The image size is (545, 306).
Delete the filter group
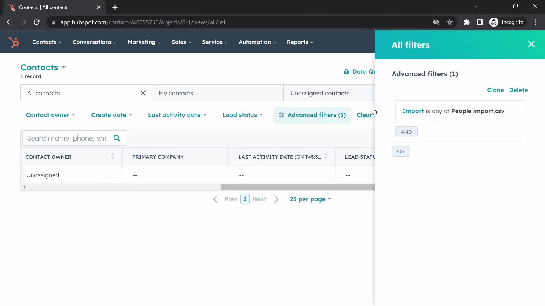tap(518, 90)
